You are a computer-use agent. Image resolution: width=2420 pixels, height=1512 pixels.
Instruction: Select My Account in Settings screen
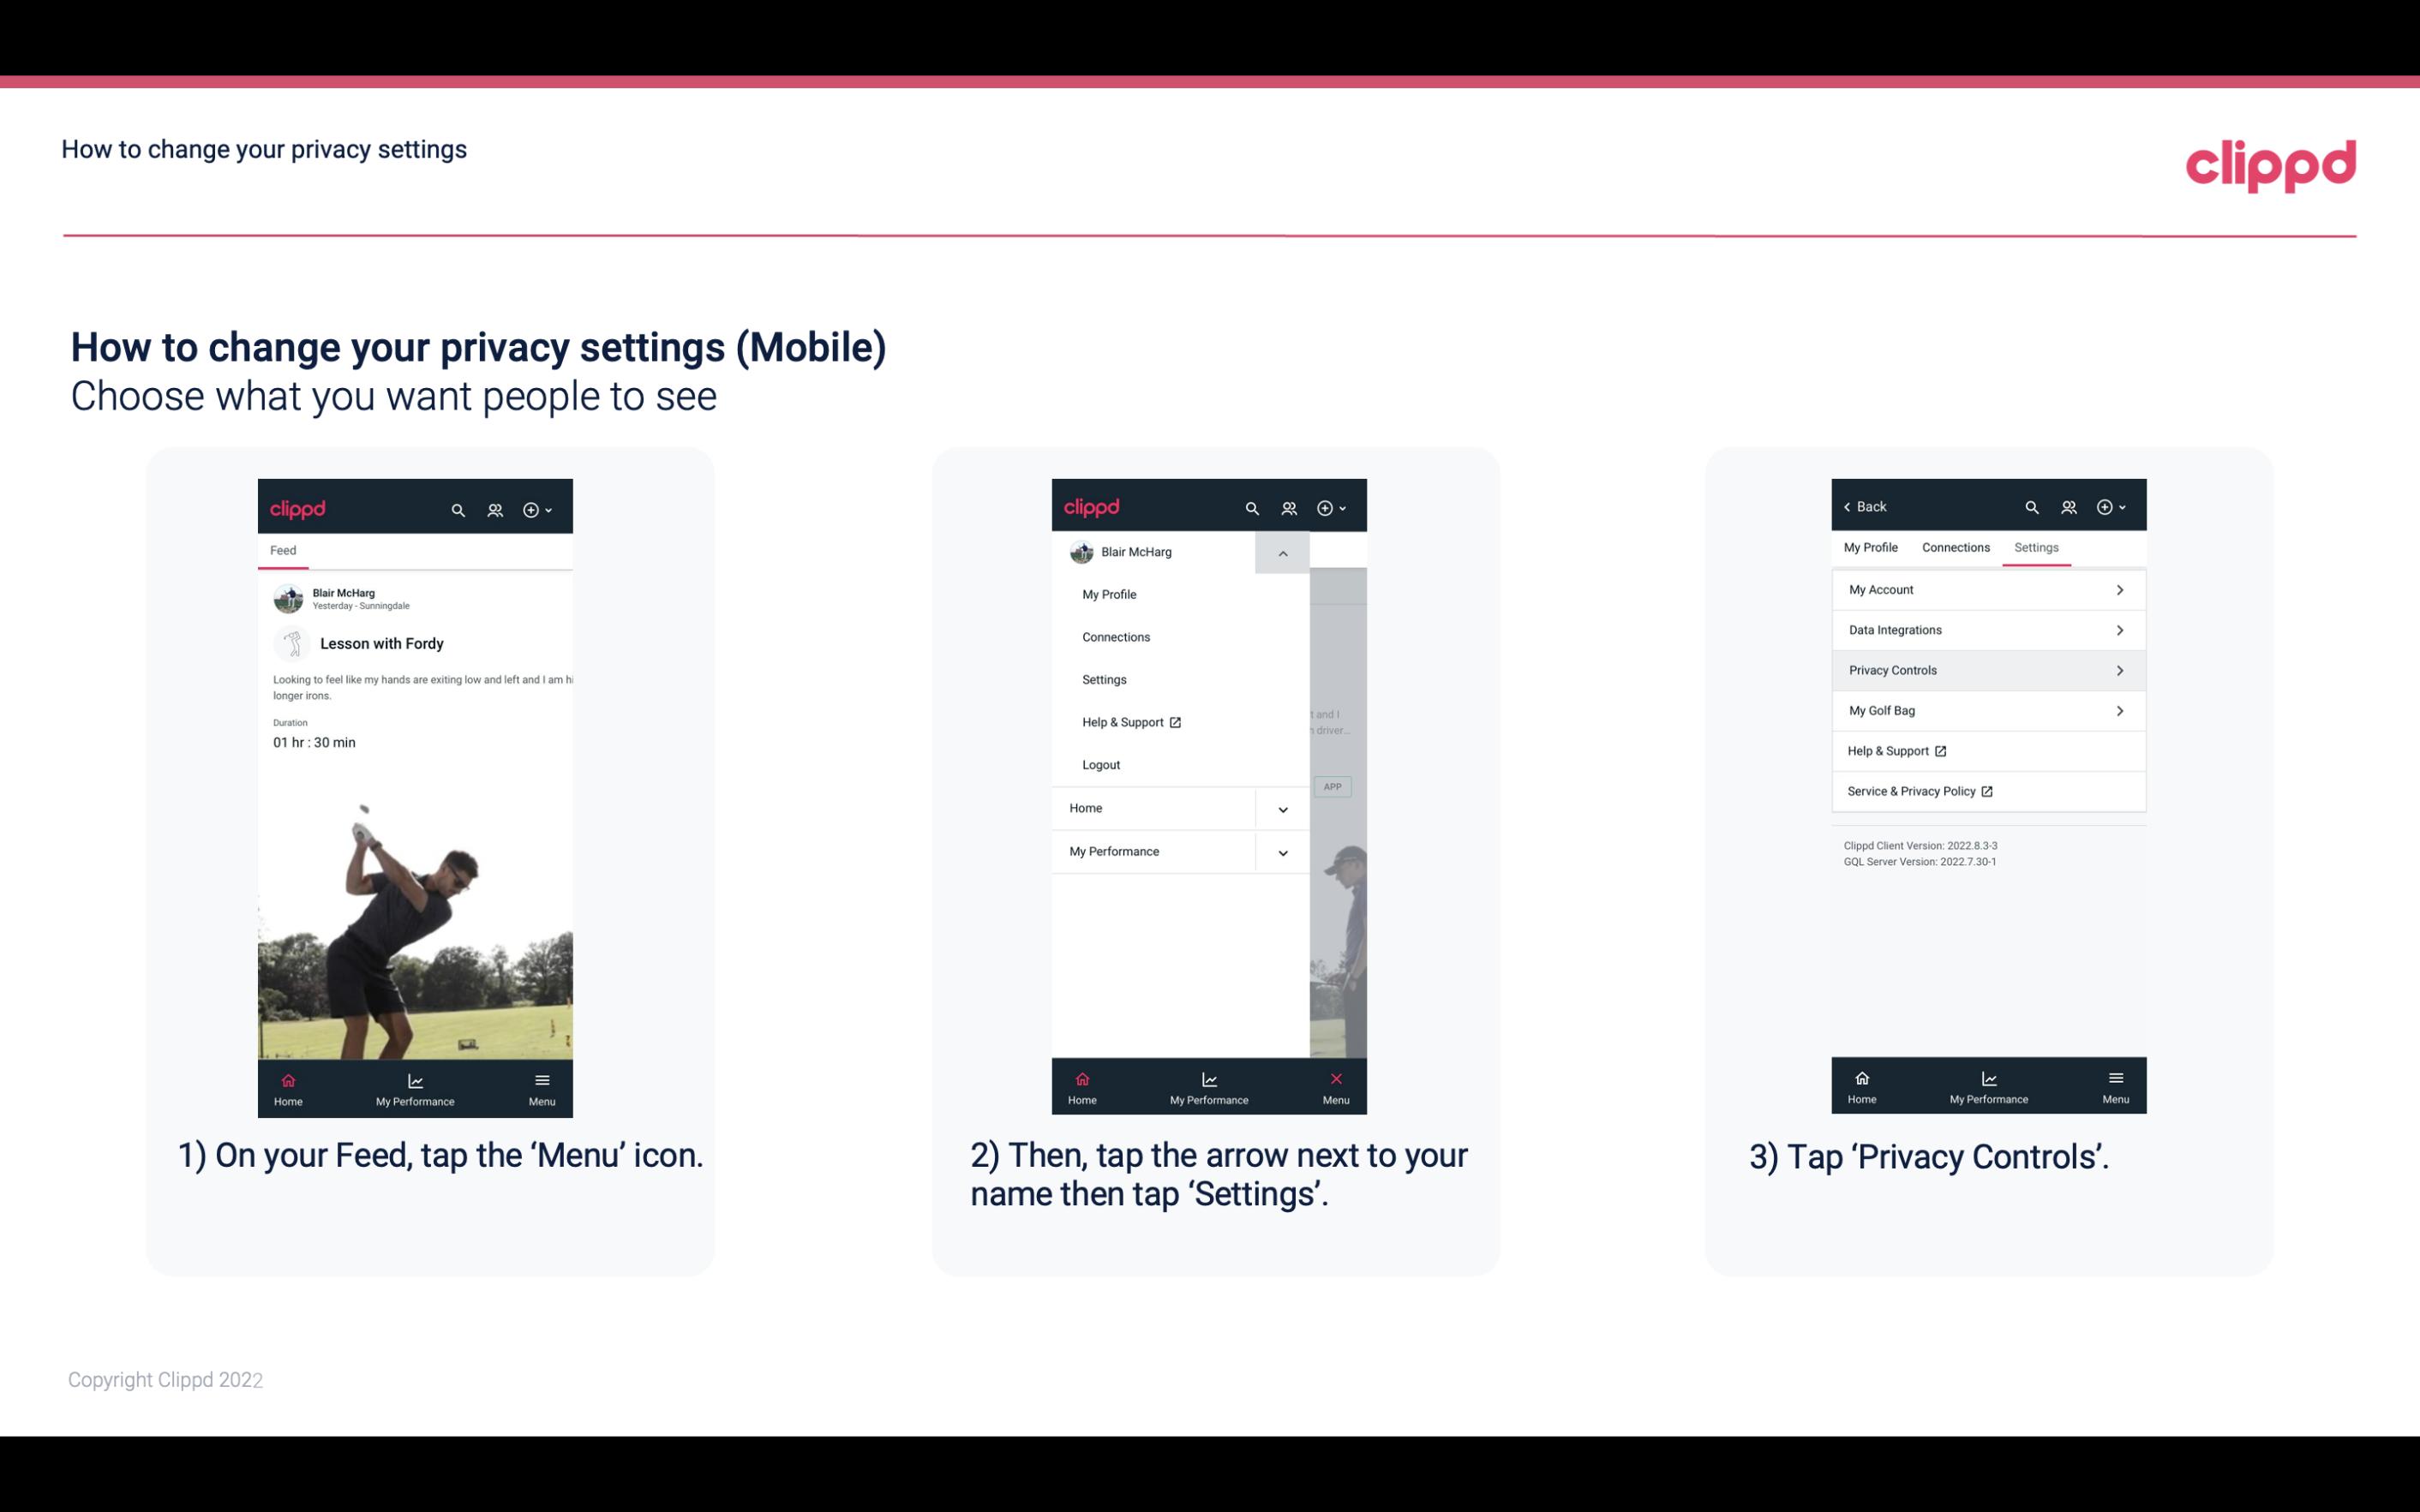pyautogui.click(x=1985, y=589)
